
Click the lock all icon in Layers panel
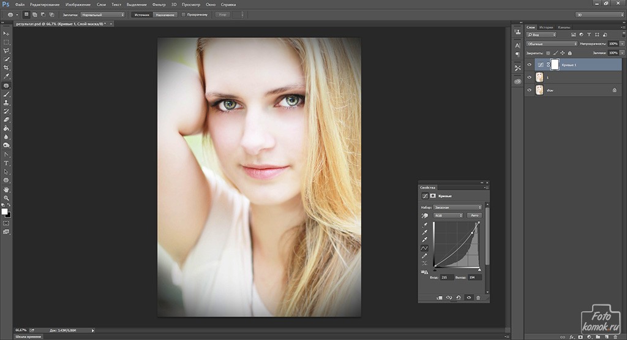570,53
